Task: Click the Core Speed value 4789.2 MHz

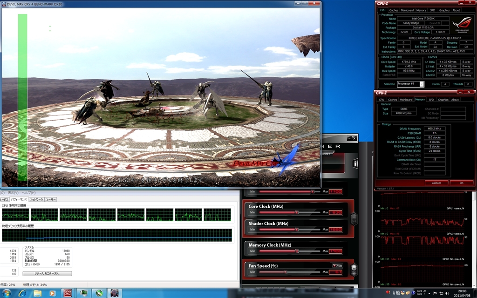Action: 409,62
